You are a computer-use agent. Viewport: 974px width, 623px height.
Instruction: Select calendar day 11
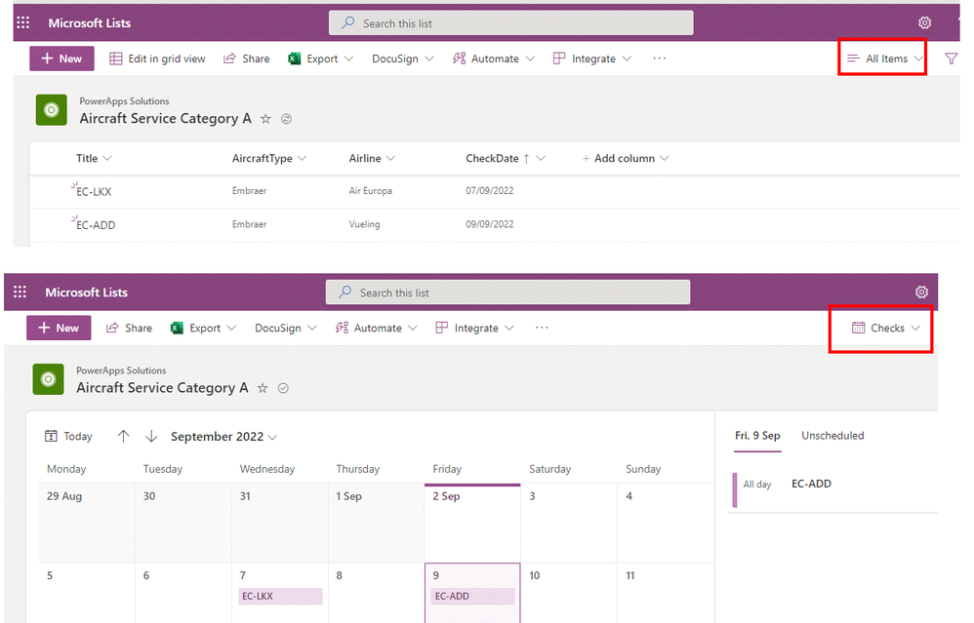pos(666,593)
